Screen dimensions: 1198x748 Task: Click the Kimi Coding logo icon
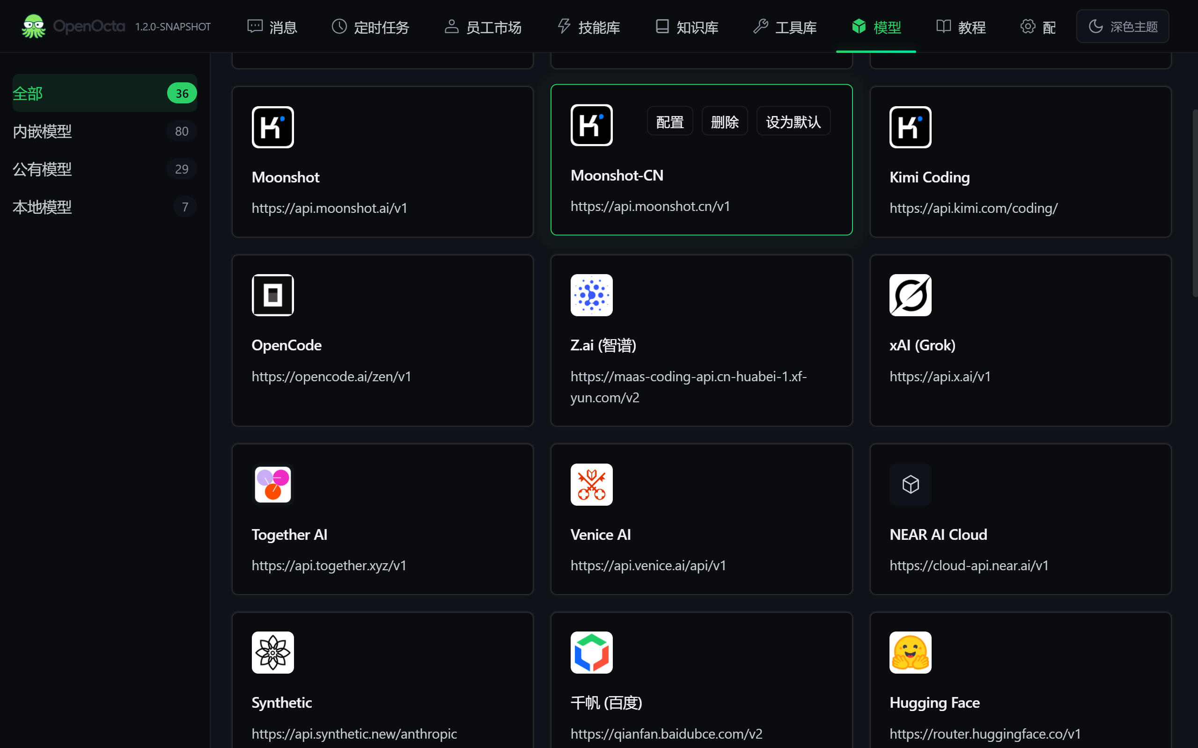point(911,127)
